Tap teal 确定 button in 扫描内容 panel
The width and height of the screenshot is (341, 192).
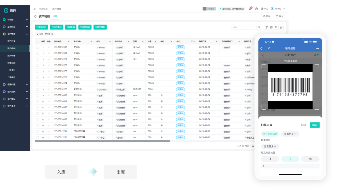pos(315,125)
